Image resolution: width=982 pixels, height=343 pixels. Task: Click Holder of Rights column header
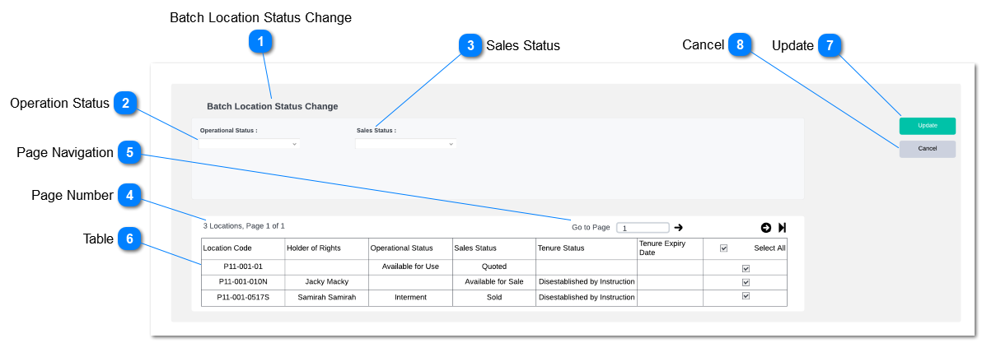coord(327,248)
